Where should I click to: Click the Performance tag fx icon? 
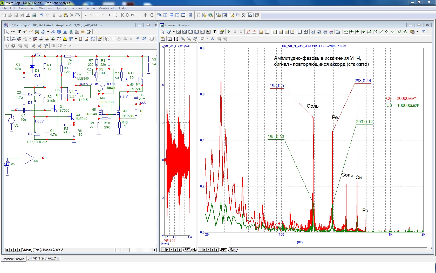pos(208,32)
